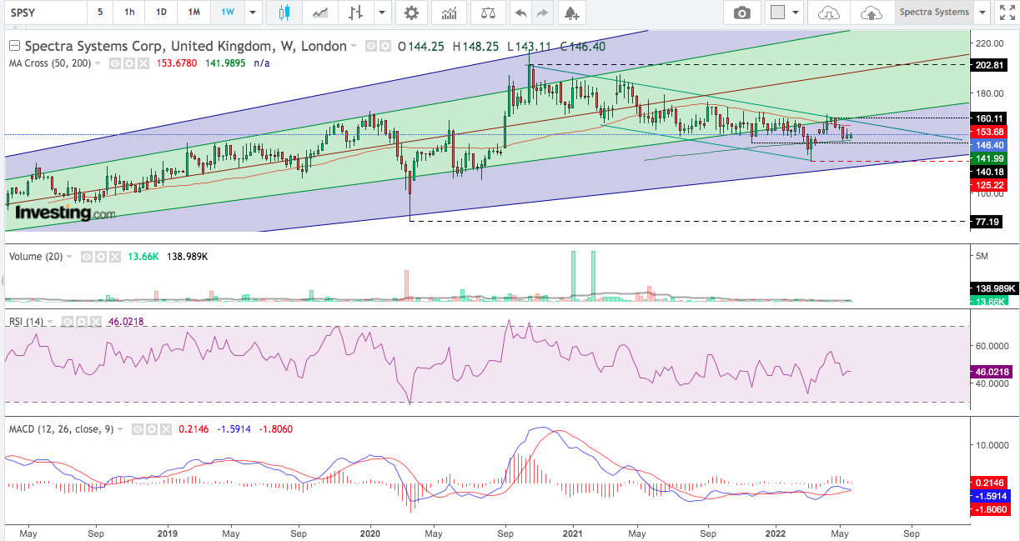Click the Spectra Systems layout name button
This screenshot has width=1020, height=541.
coord(934,13)
